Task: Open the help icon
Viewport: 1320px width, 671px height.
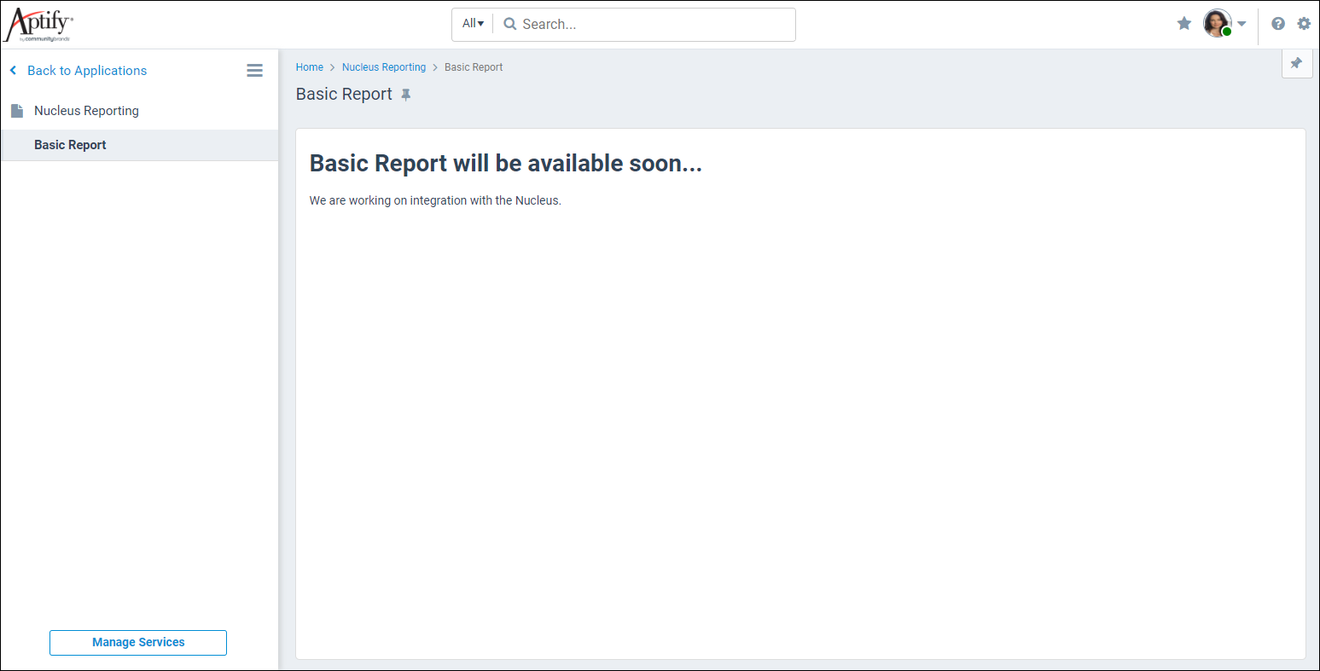Action: pyautogui.click(x=1277, y=23)
